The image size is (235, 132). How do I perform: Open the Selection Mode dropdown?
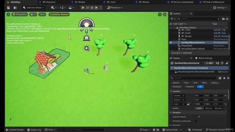point(33,8)
